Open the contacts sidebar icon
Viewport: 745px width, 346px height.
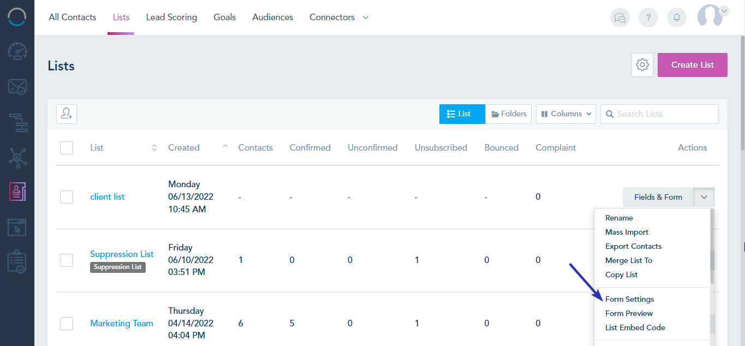(x=17, y=192)
